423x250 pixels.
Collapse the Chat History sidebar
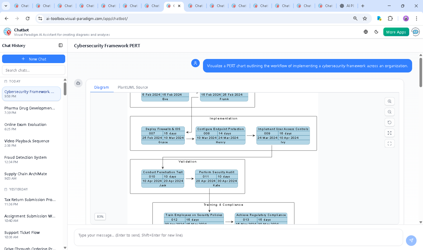coord(61,45)
